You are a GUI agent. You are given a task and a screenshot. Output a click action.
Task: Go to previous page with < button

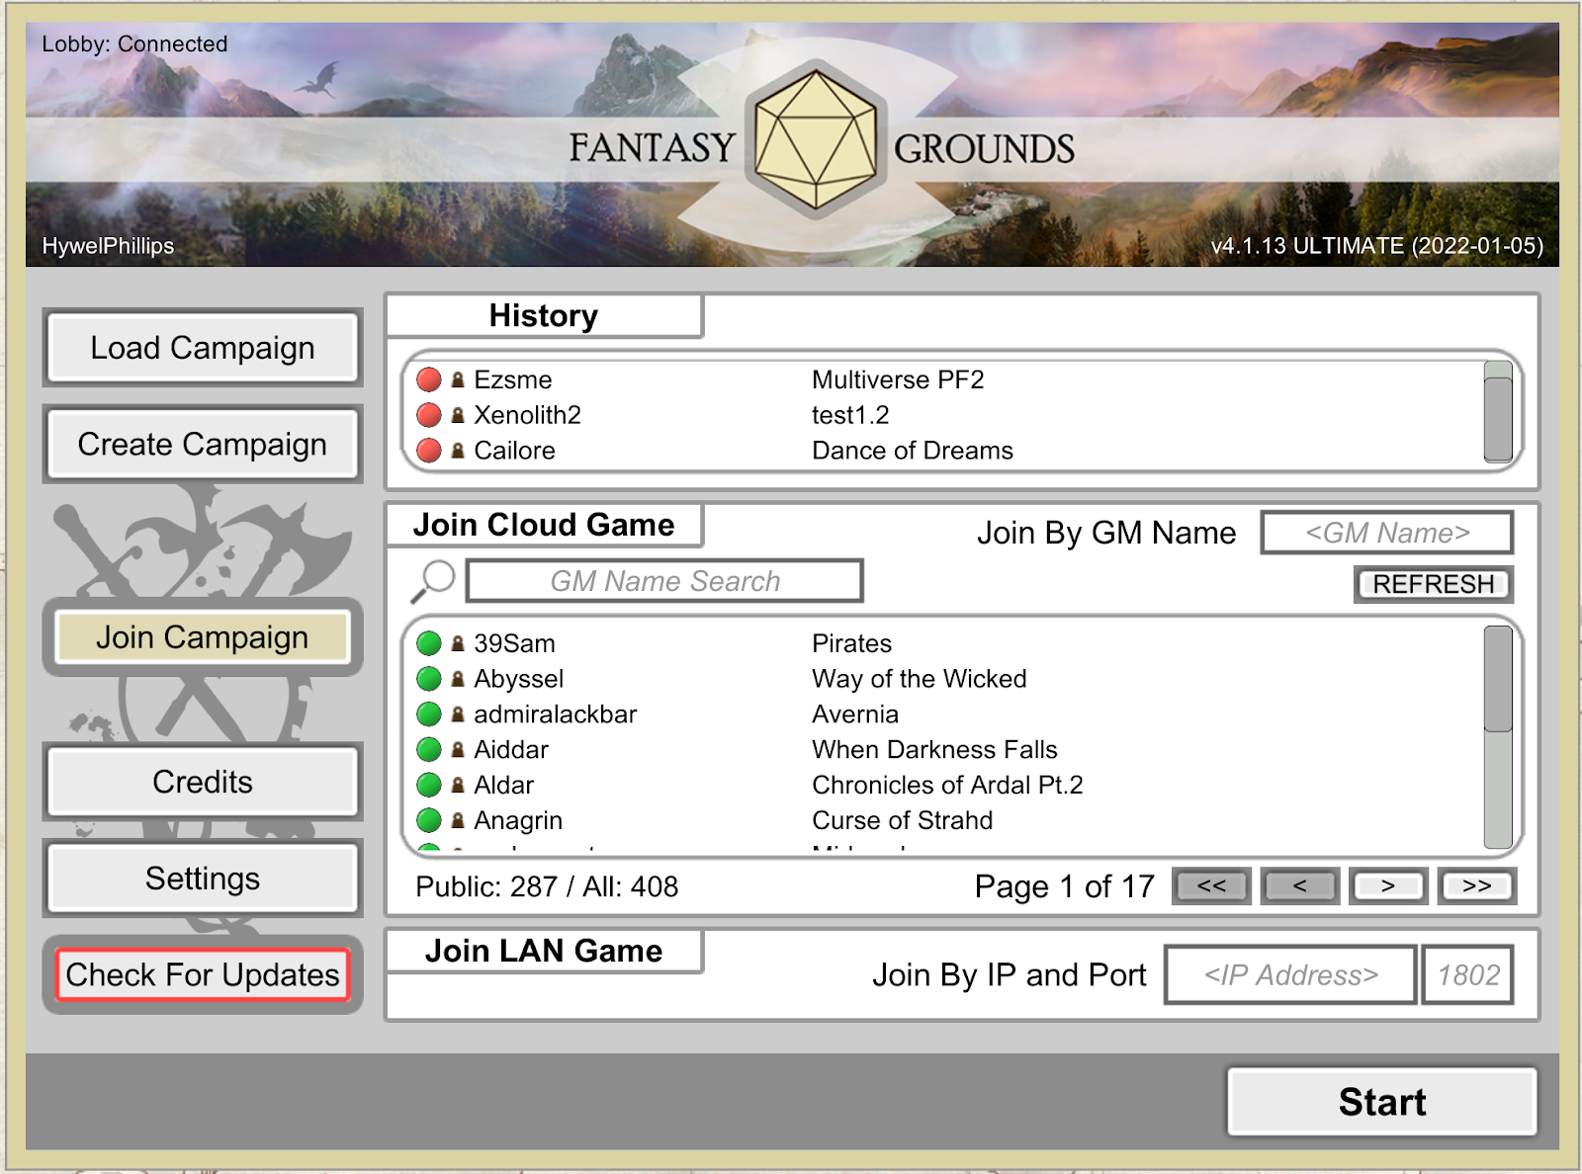(1300, 886)
